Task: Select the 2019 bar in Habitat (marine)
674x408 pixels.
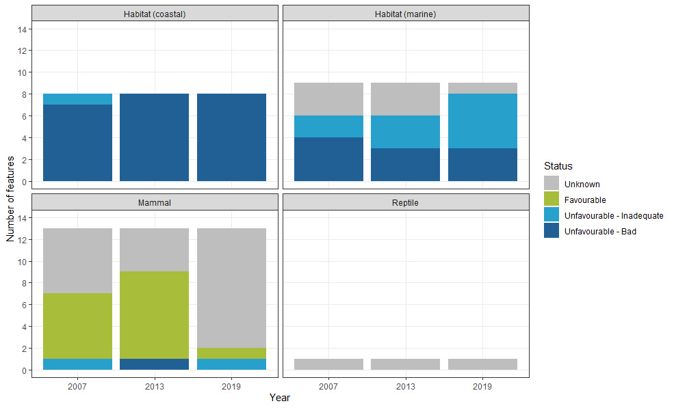Action: click(482, 130)
